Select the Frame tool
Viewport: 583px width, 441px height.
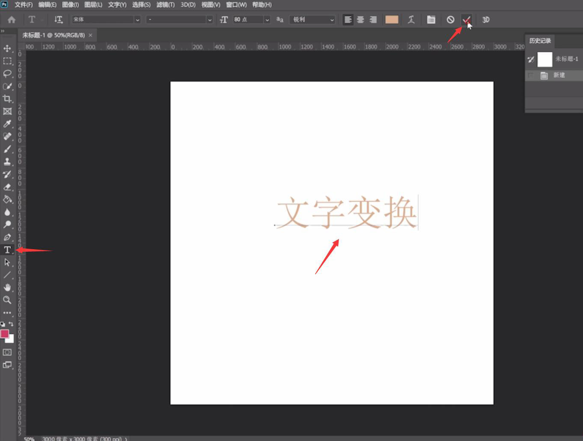[7, 111]
